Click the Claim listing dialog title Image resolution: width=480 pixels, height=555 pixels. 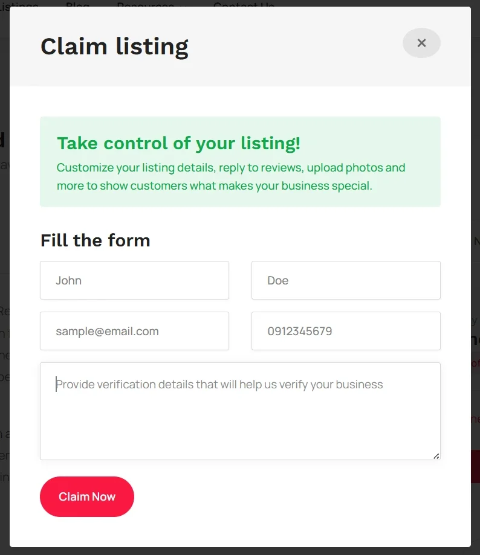pyautogui.click(x=114, y=47)
